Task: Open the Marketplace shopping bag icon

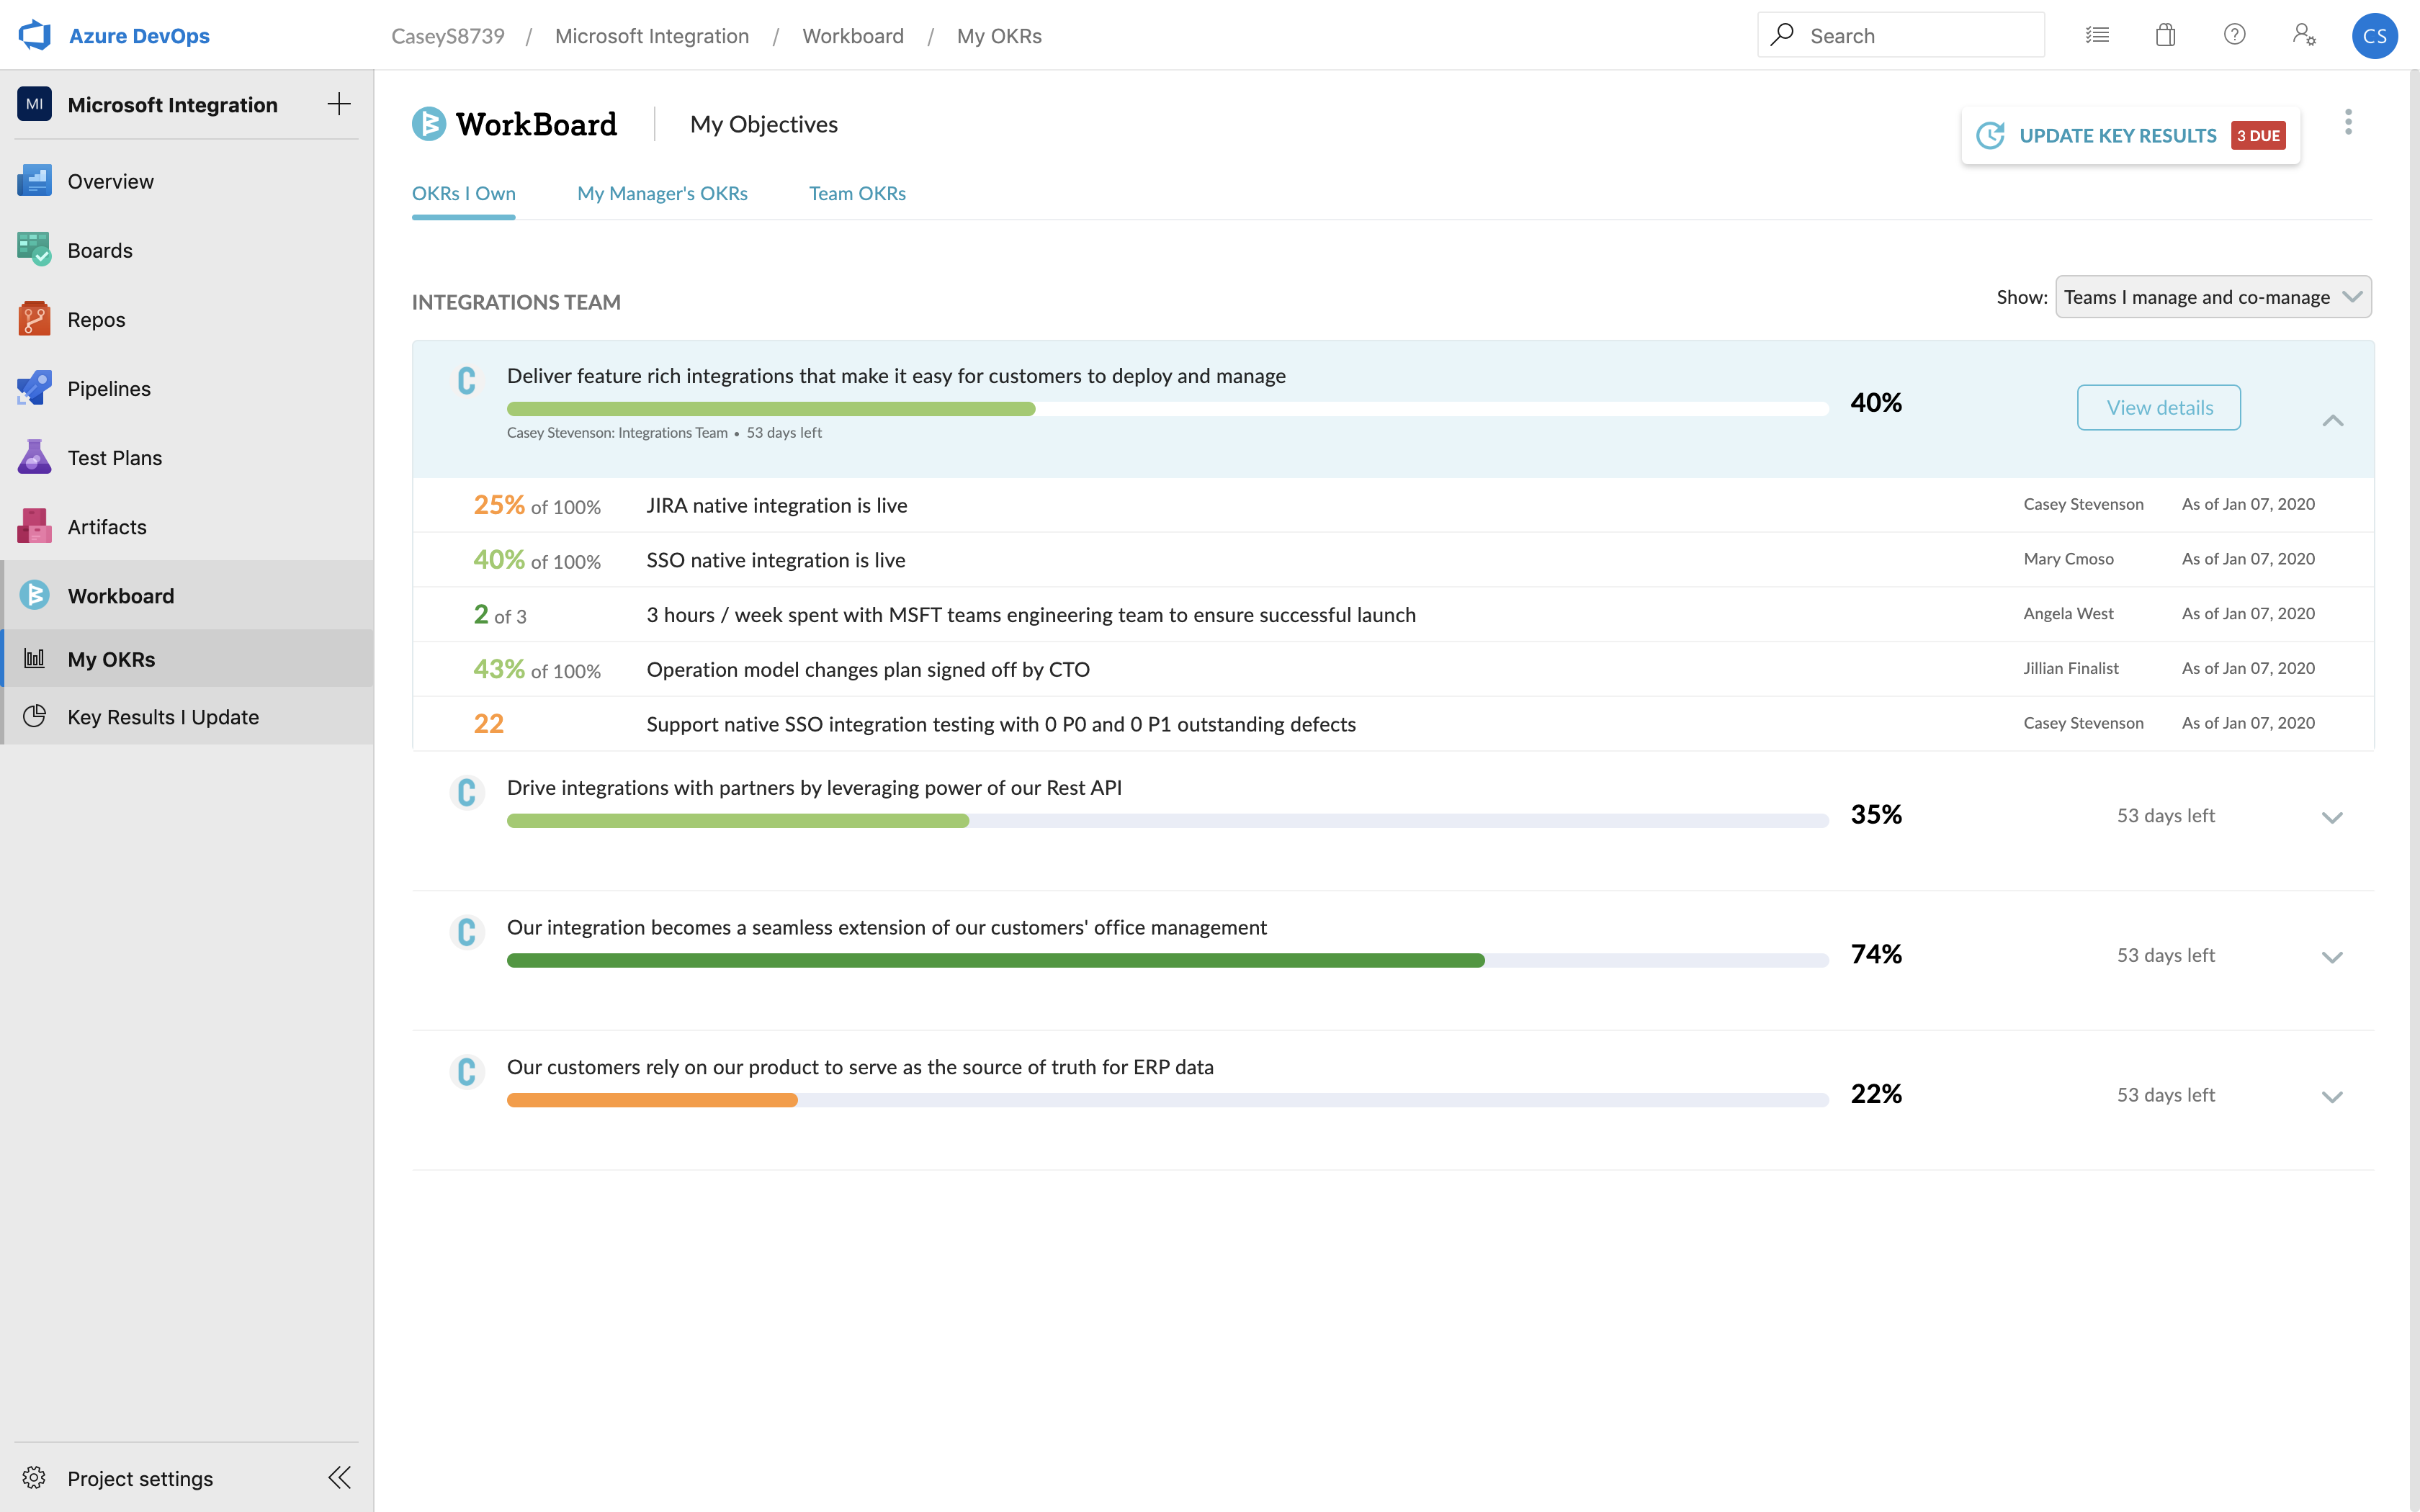Action: [x=2165, y=35]
